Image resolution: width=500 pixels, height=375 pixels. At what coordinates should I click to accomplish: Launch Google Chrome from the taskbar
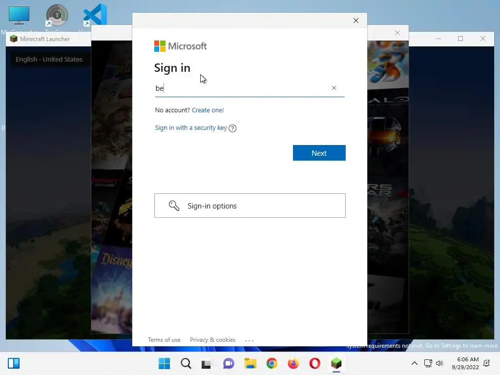(271, 363)
